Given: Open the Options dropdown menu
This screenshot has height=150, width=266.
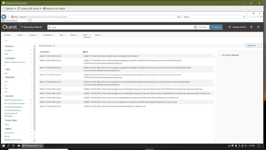Looking at the screenshot, I should [10, 8].
